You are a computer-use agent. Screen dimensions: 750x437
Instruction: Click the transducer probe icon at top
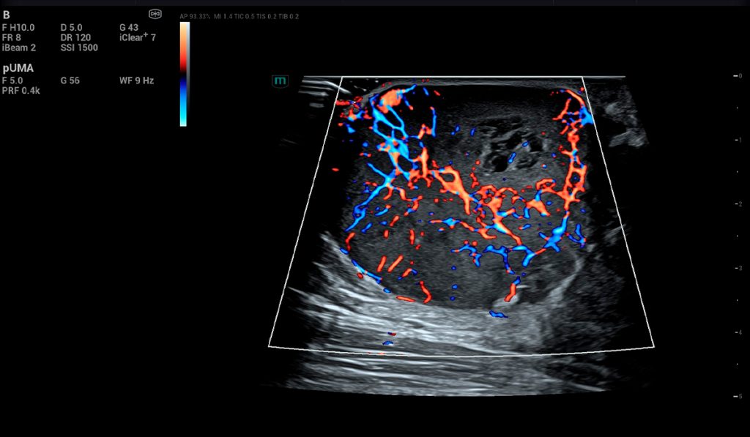point(155,14)
